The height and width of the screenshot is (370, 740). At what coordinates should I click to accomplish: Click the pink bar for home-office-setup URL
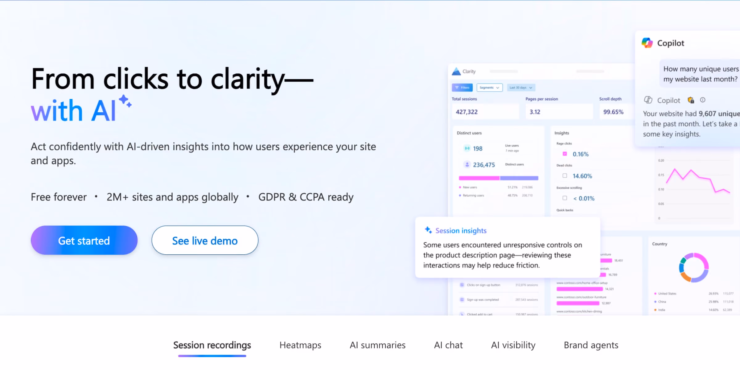(580, 289)
